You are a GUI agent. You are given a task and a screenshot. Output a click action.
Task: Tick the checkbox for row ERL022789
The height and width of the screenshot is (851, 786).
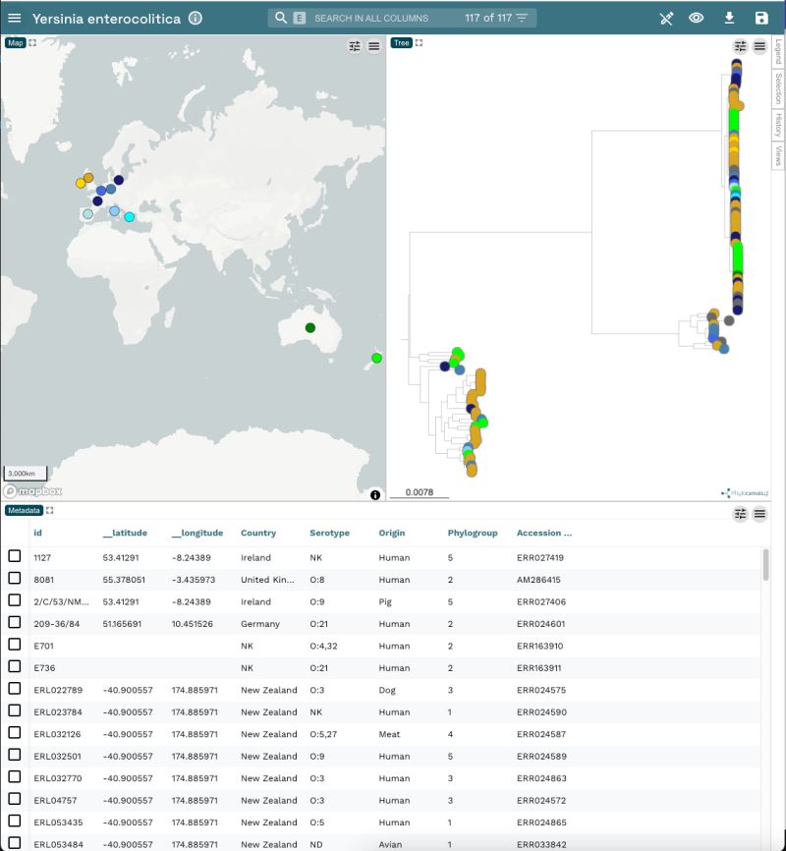pyautogui.click(x=15, y=689)
